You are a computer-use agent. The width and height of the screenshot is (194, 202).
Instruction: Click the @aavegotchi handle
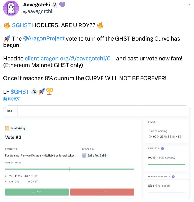(38, 11)
